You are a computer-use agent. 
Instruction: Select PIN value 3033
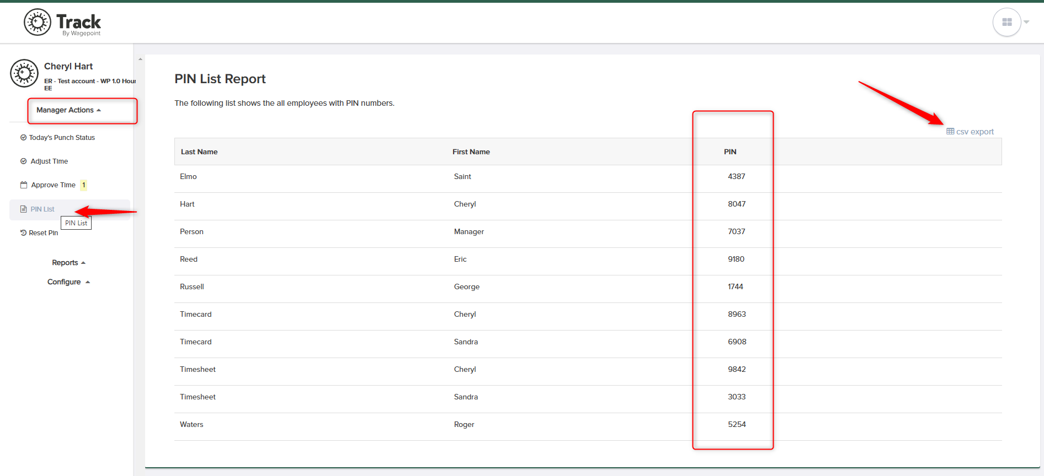tap(737, 397)
